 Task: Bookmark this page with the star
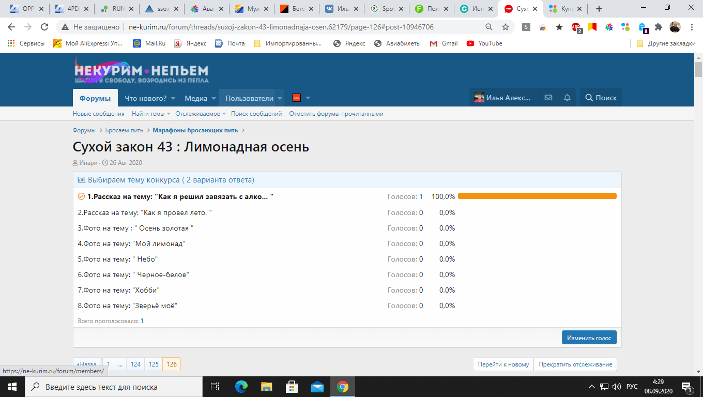pos(505,27)
